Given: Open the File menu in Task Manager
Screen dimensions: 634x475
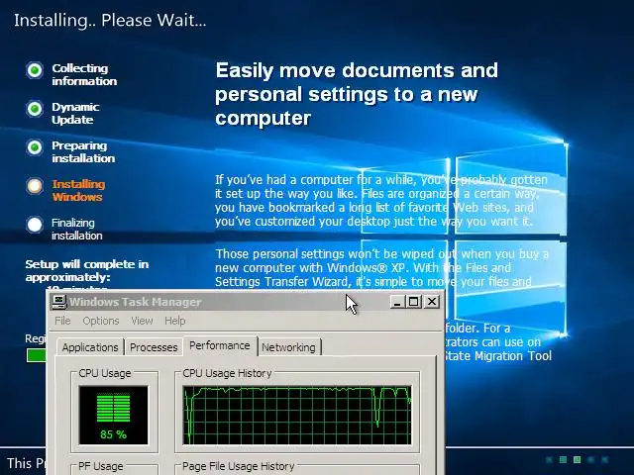Looking at the screenshot, I should pos(62,321).
